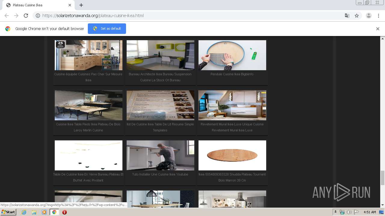Open the media player taskbar icon
Screen dimensions: 385x216
click(44, 212)
